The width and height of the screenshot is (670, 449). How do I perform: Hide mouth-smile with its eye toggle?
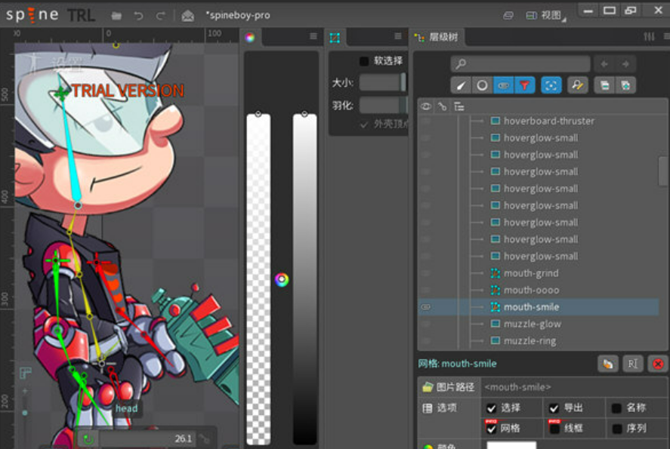[x=425, y=307]
